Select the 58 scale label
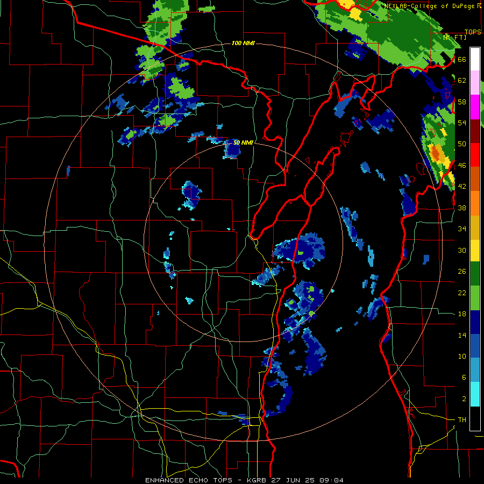The width and height of the screenshot is (484, 484). pyautogui.click(x=462, y=102)
